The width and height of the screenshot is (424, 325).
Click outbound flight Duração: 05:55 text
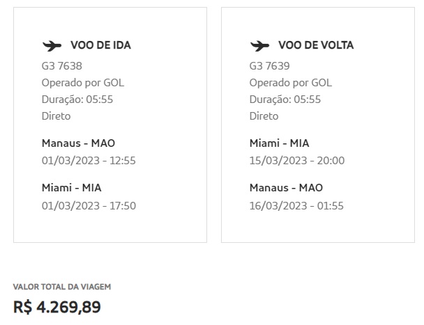tap(77, 100)
